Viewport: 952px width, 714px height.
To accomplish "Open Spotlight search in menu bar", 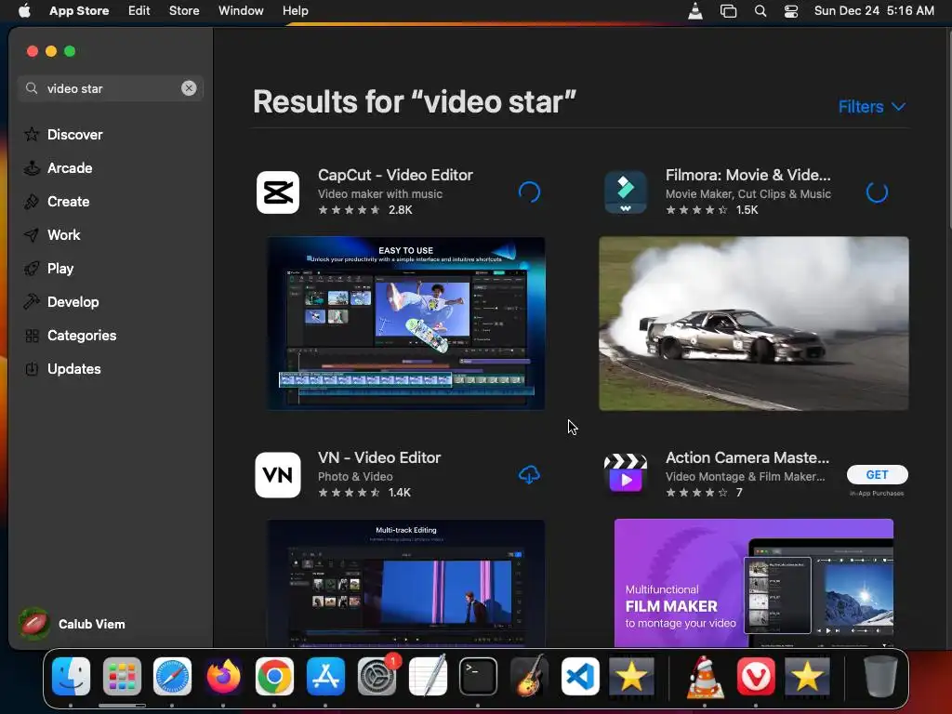I will tap(760, 11).
